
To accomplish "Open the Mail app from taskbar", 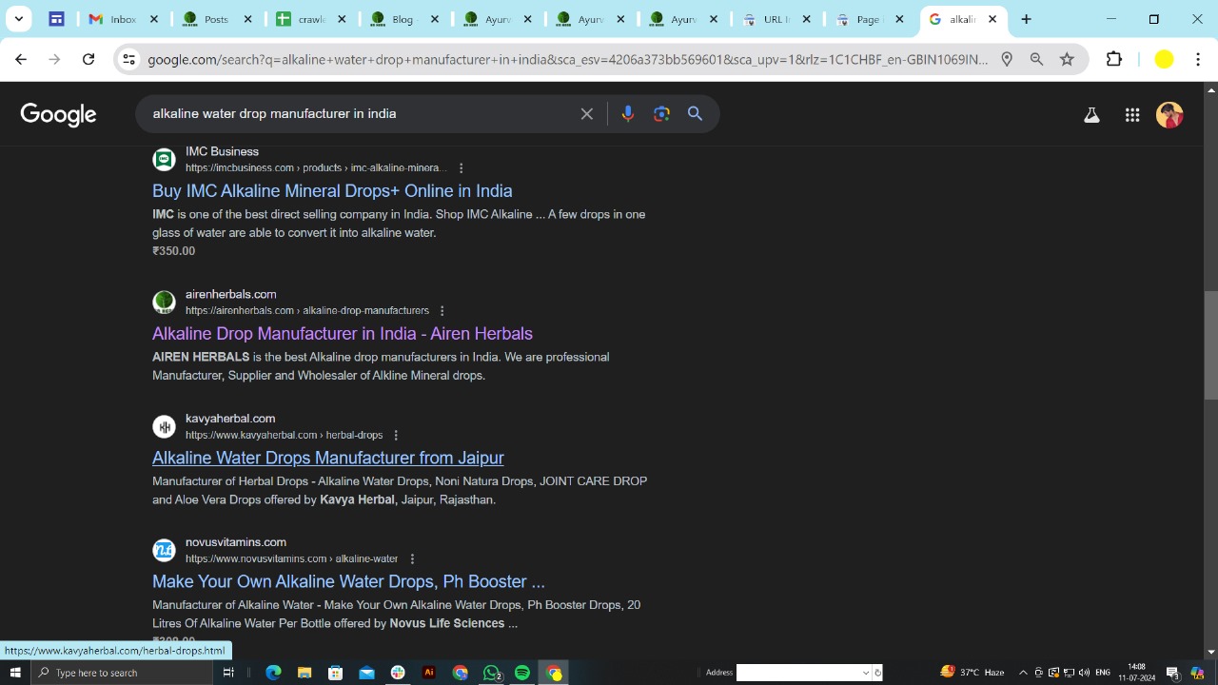I will pos(366,673).
